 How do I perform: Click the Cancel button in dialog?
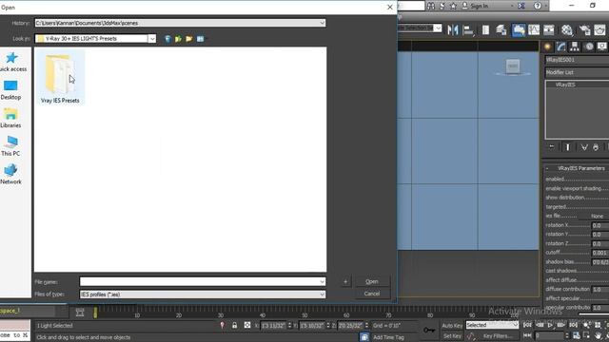tap(372, 294)
